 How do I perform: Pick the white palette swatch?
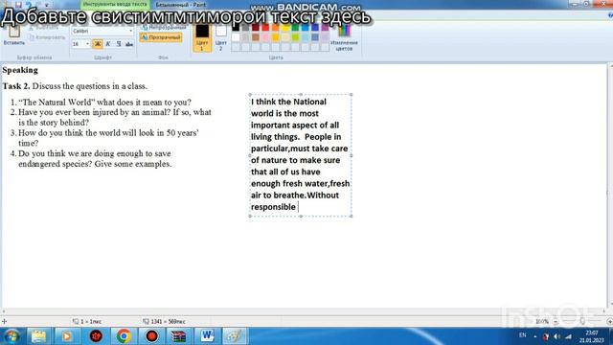tap(236, 37)
